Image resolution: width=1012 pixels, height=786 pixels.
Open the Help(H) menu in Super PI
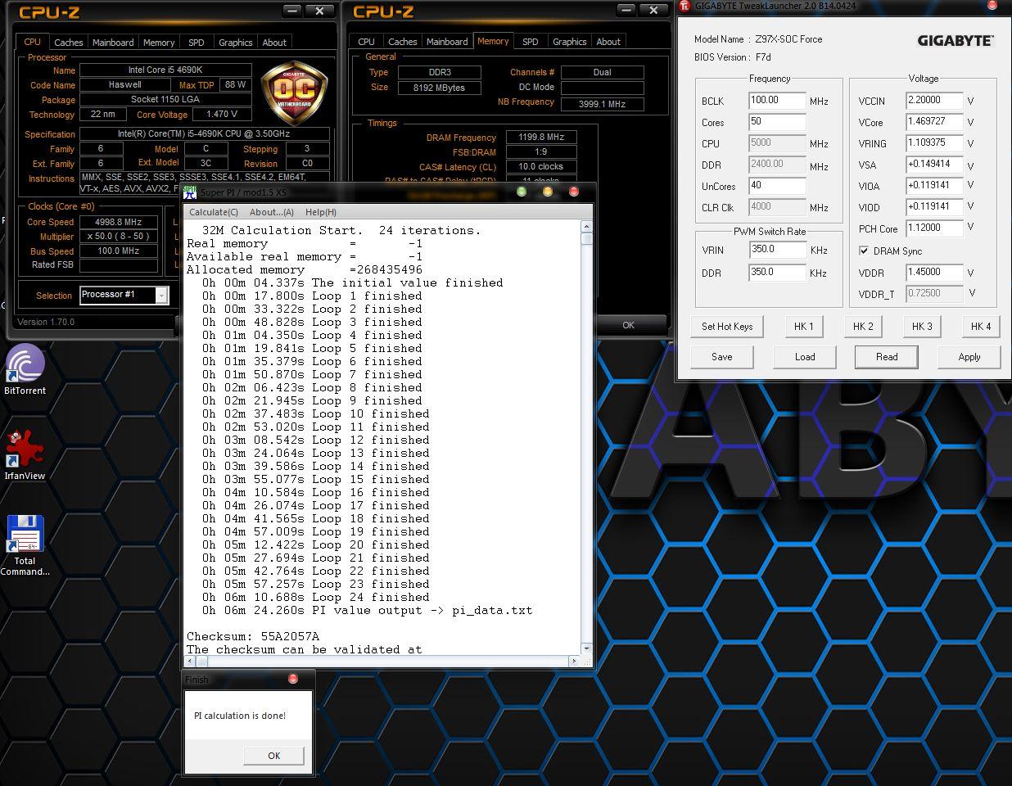[x=320, y=212]
